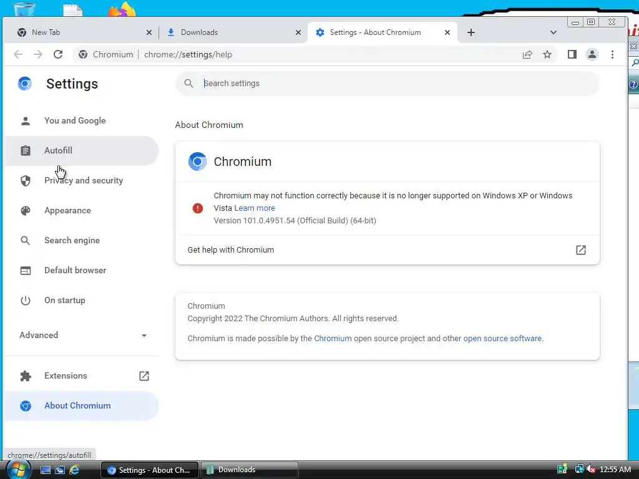Open the open source software link

click(502, 339)
